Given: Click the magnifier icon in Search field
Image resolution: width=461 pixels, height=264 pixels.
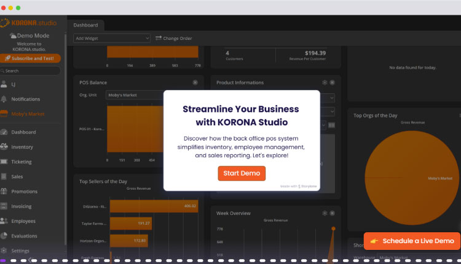Looking at the screenshot, I should pos(2,71).
